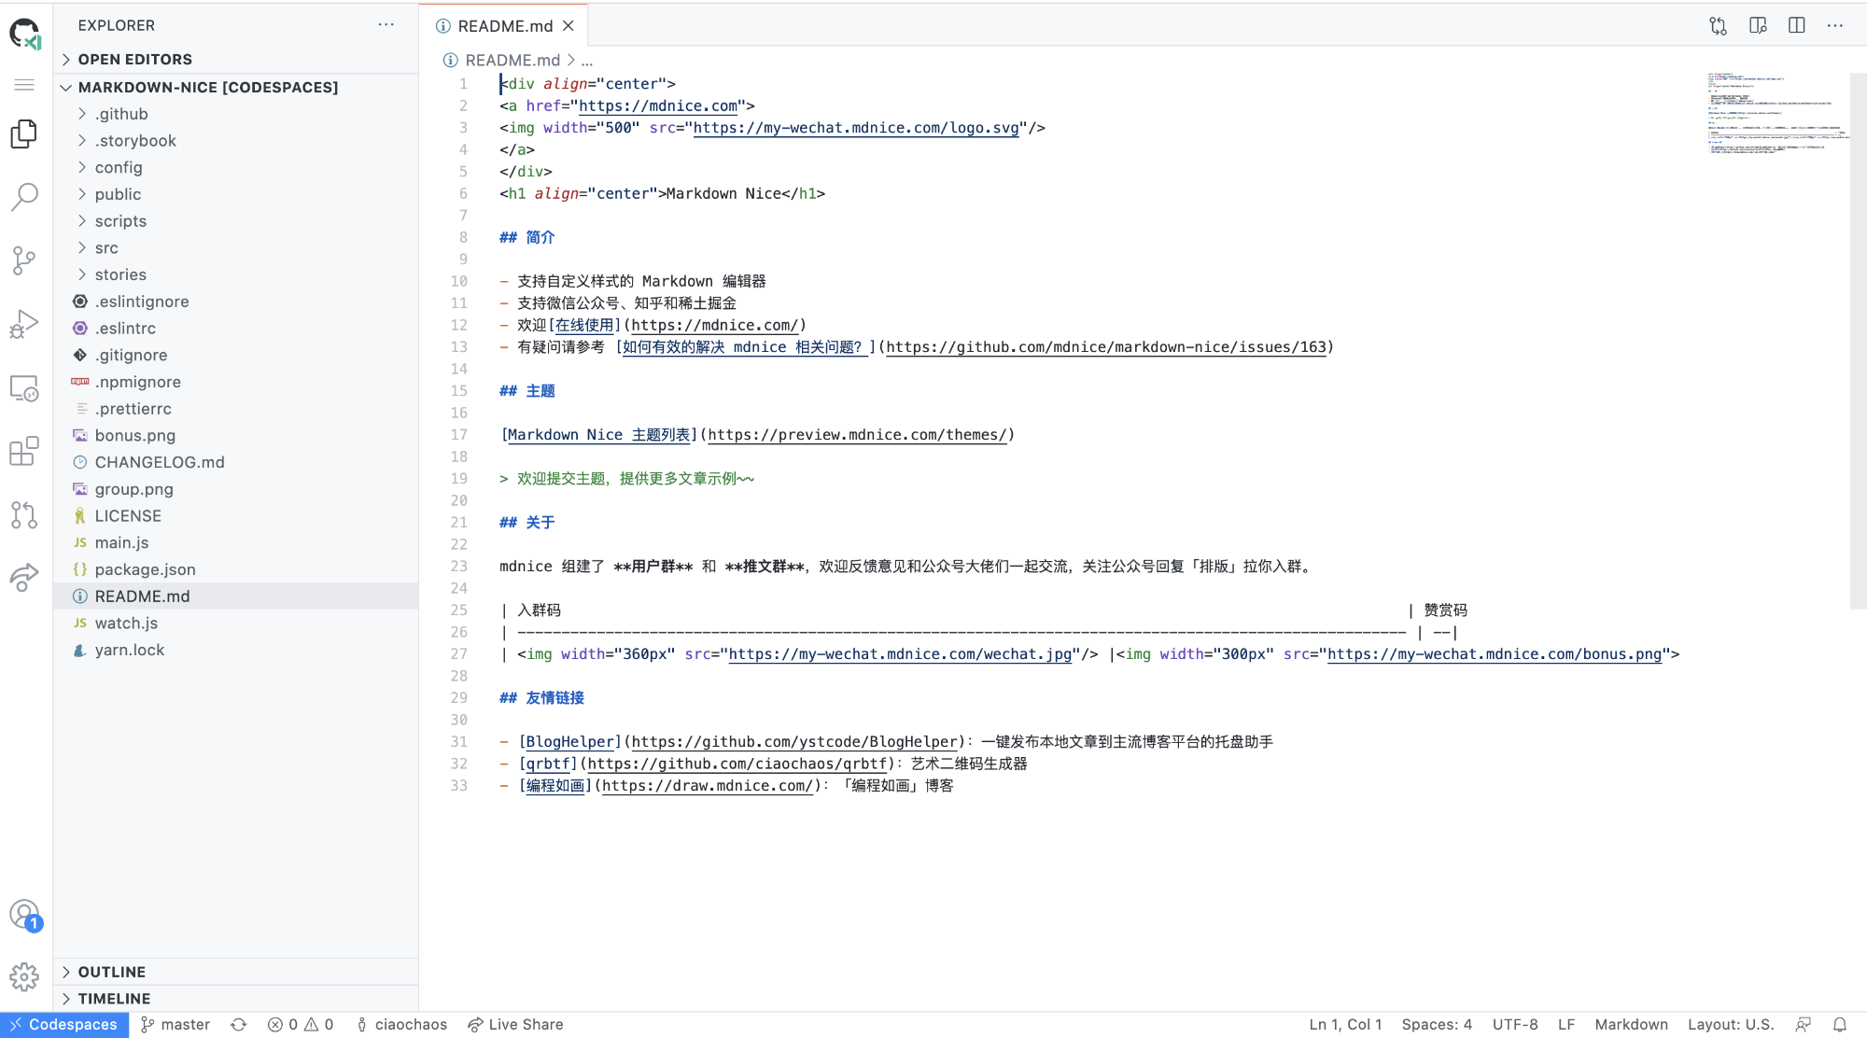The image size is (1867, 1038).
Task: Expand the src folder
Action: click(x=105, y=248)
